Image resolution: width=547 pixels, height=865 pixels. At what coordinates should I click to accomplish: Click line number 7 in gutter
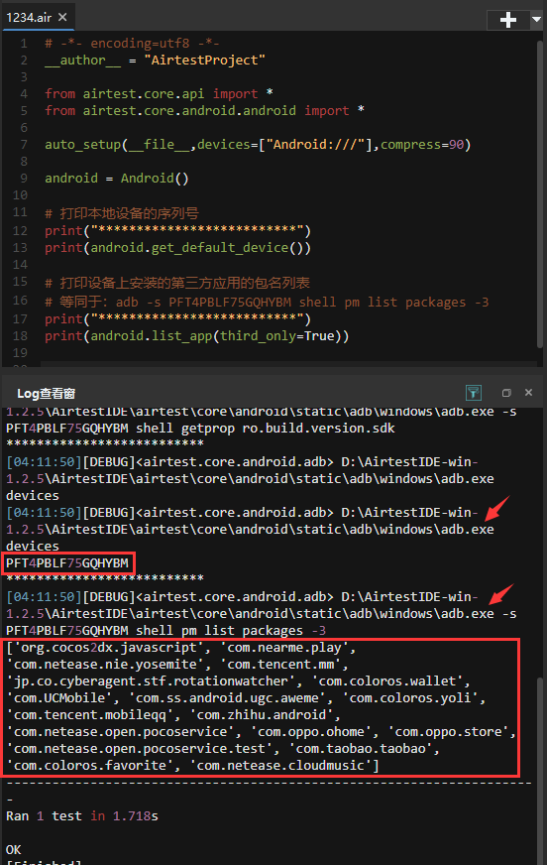coord(24,145)
